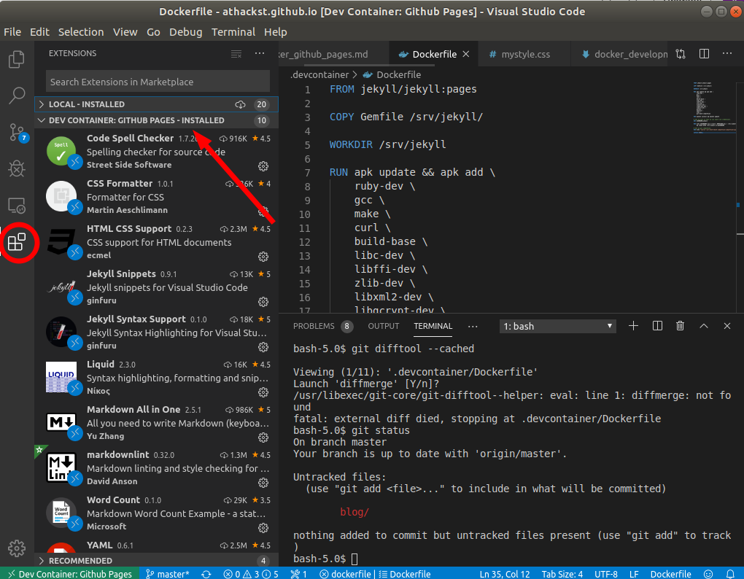This screenshot has width=744, height=579.
Task: Close the terminal panel
Action: 727,326
